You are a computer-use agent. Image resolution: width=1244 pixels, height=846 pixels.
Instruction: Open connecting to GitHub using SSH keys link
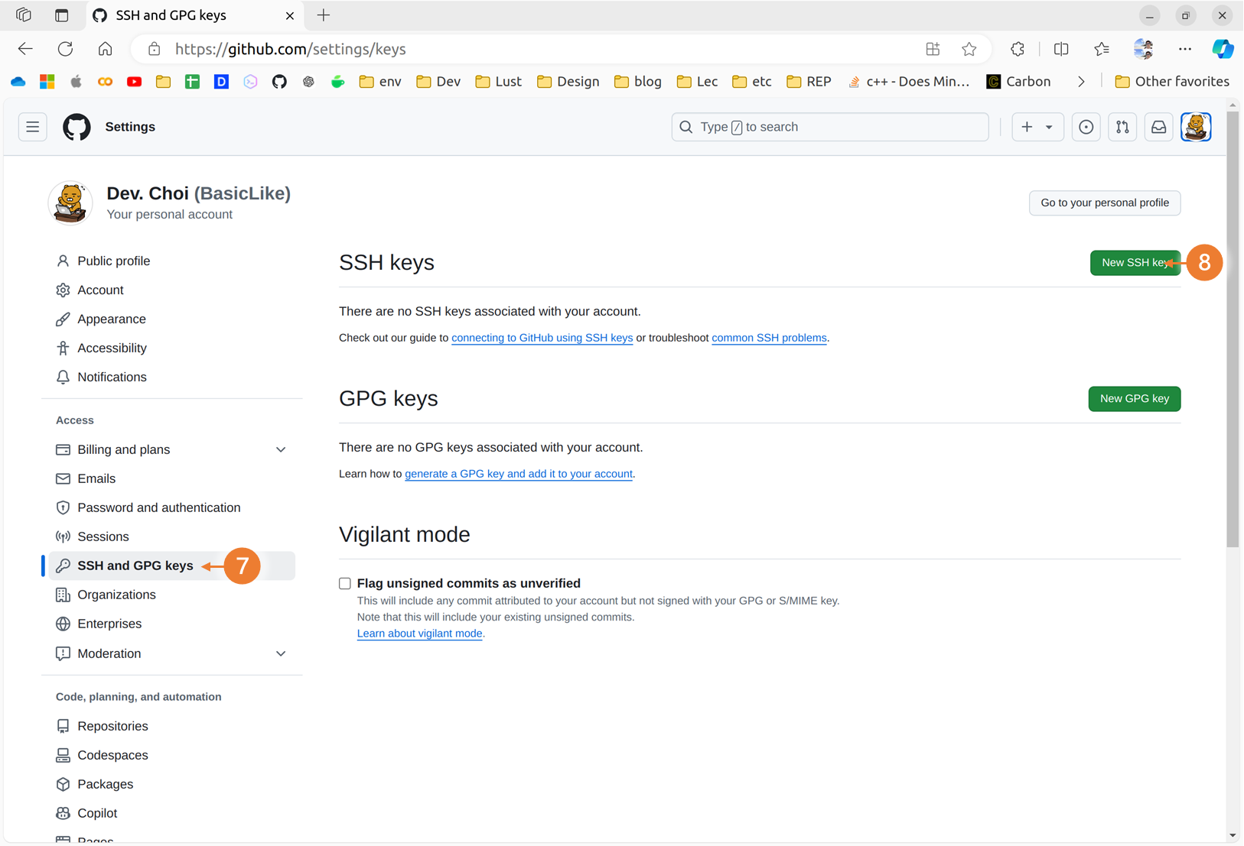(542, 338)
